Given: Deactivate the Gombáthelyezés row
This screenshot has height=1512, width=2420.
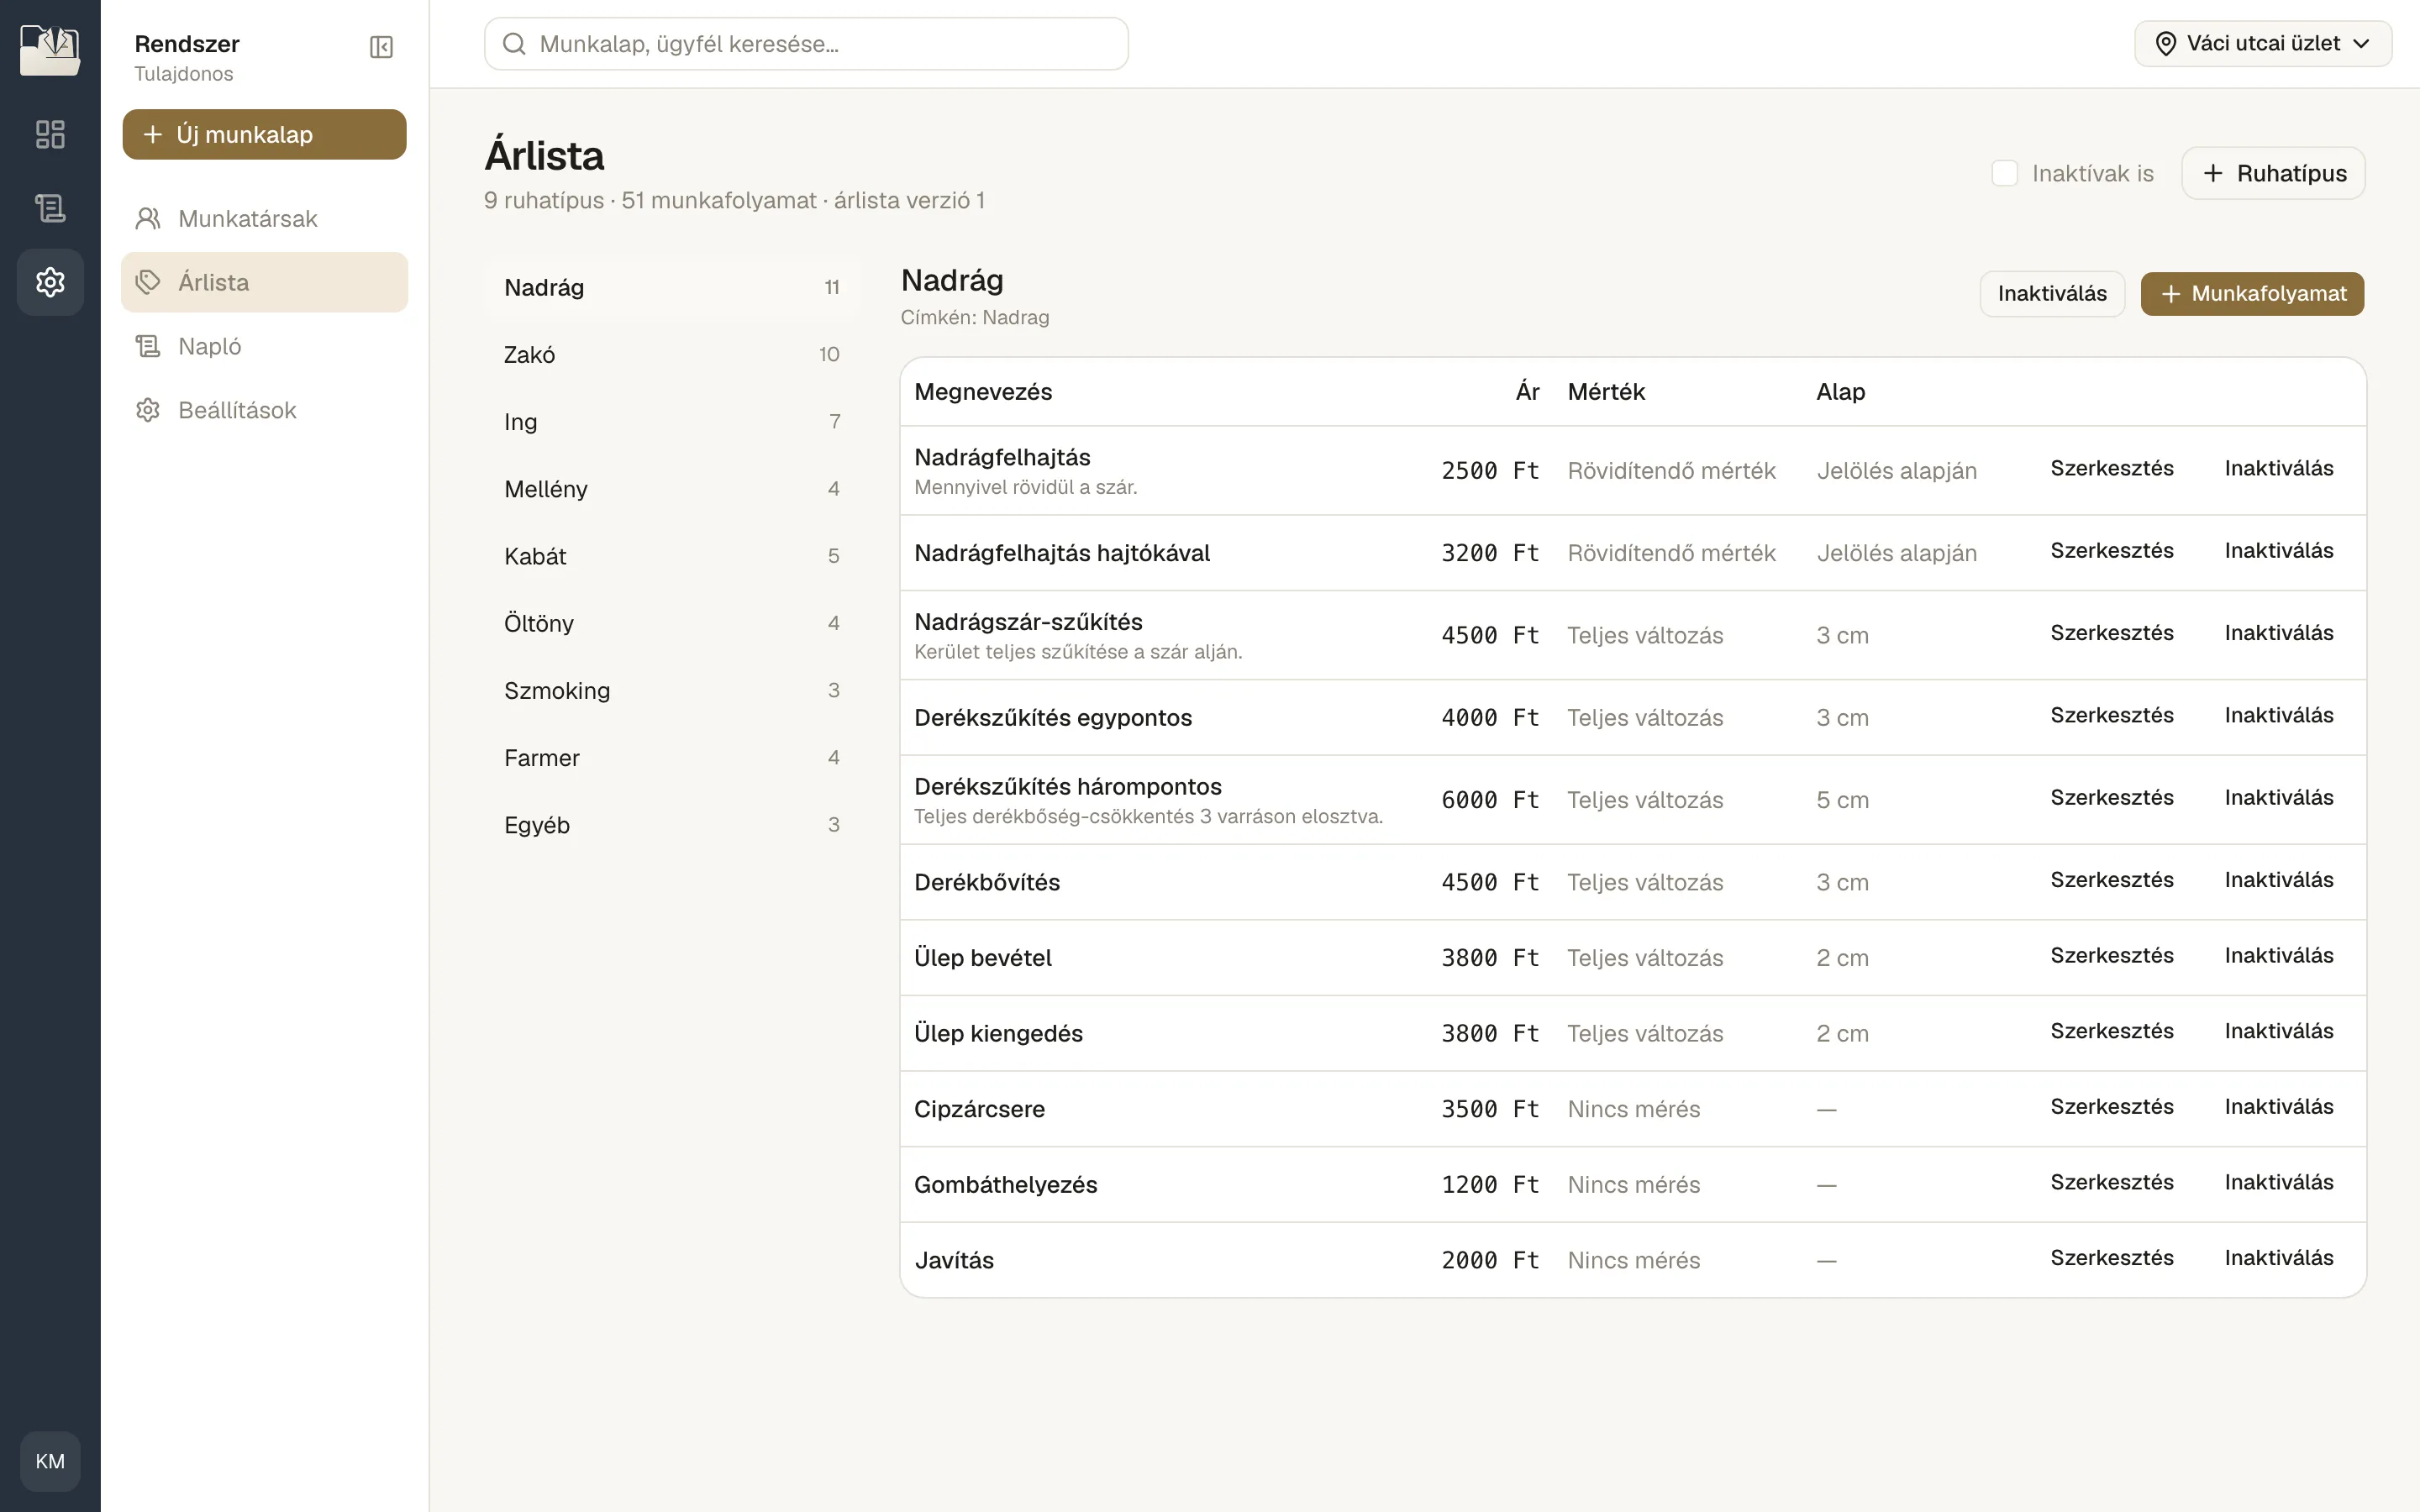Looking at the screenshot, I should tap(2278, 1183).
